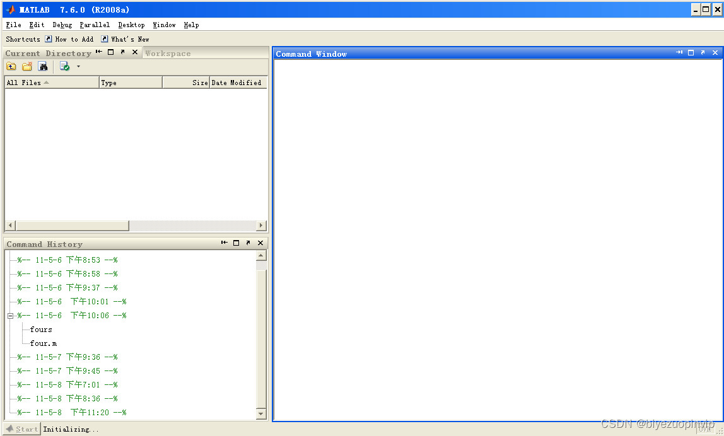The image size is (724, 436).
Task: Sort by the Date Modified column header
Action: (238, 83)
